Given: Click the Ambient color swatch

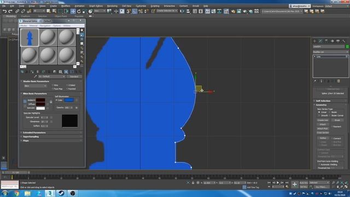Looking at the screenshot, I should tap(40, 100).
